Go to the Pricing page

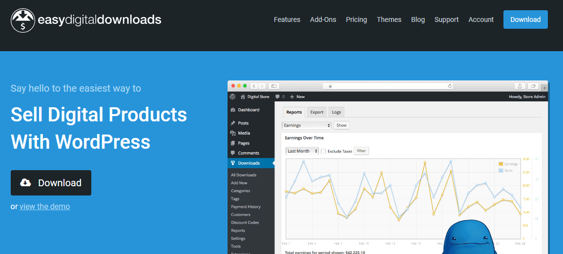coord(356,20)
